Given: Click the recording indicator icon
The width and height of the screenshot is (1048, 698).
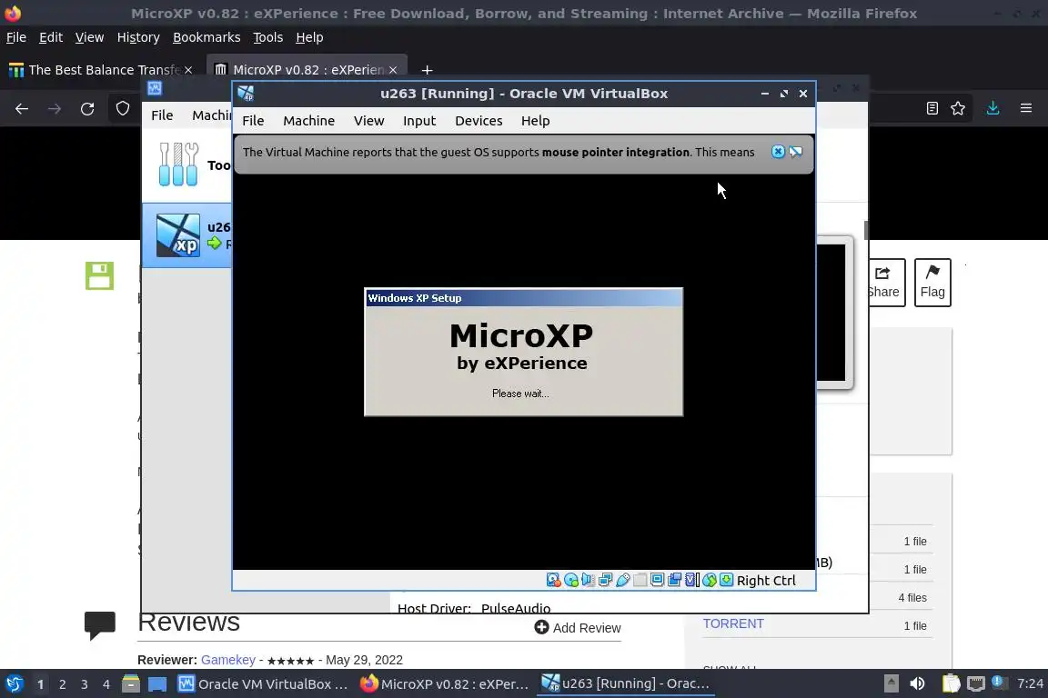Looking at the screenshot, I should (x=675, y=580).
